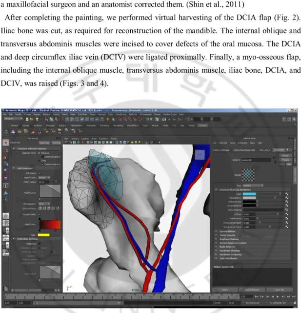Toggle snap to curves icon
Viewport: 301px width, 313px height.
[x=125, y=119]
